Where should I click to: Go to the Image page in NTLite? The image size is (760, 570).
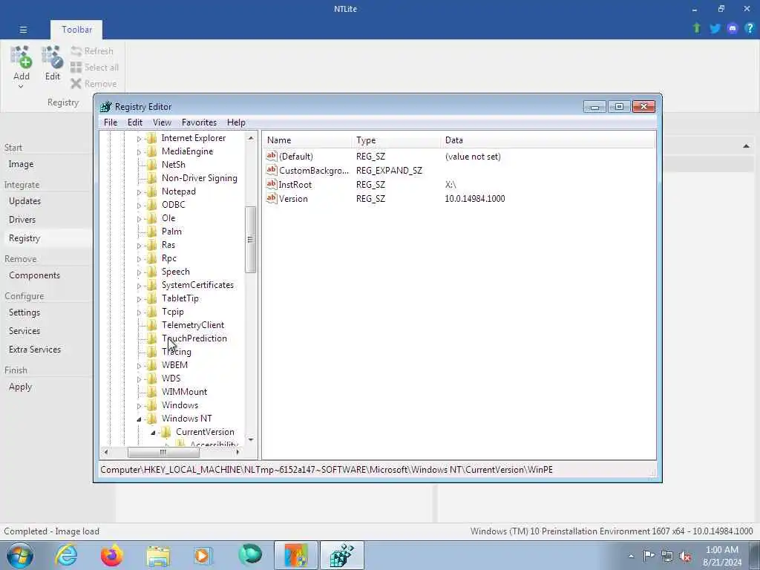point(21,164)
